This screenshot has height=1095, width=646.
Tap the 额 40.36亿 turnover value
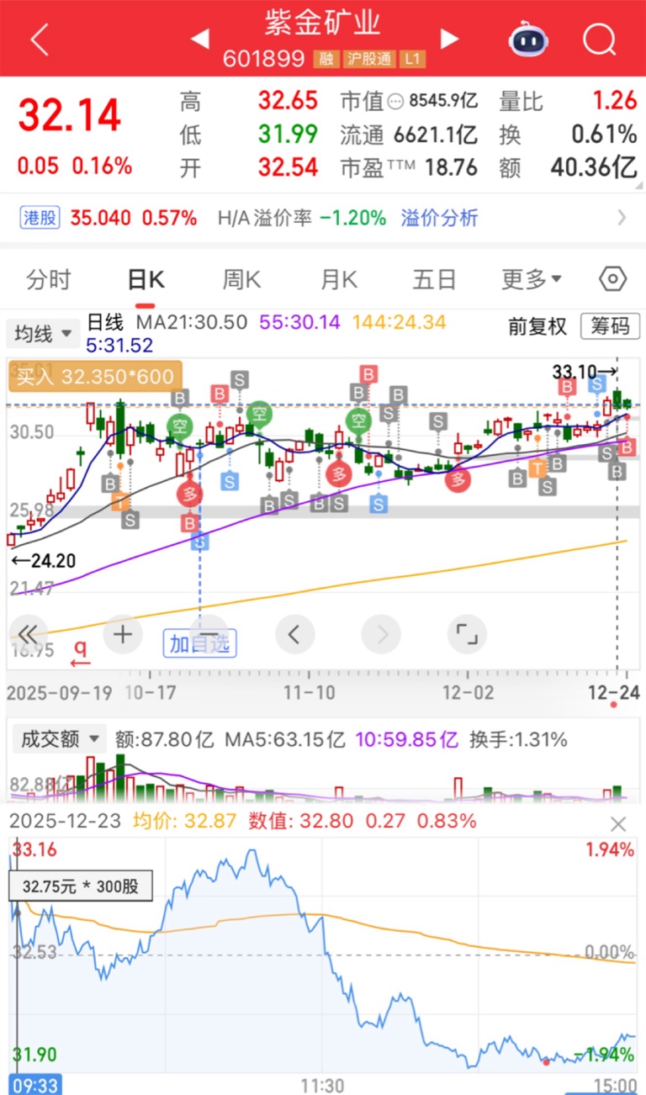pyautogui.click(x=569, y=167)
